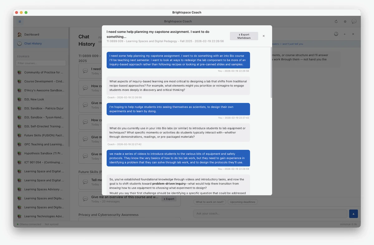Click the 'What to work on next?' chip

(x=209, y=202)
